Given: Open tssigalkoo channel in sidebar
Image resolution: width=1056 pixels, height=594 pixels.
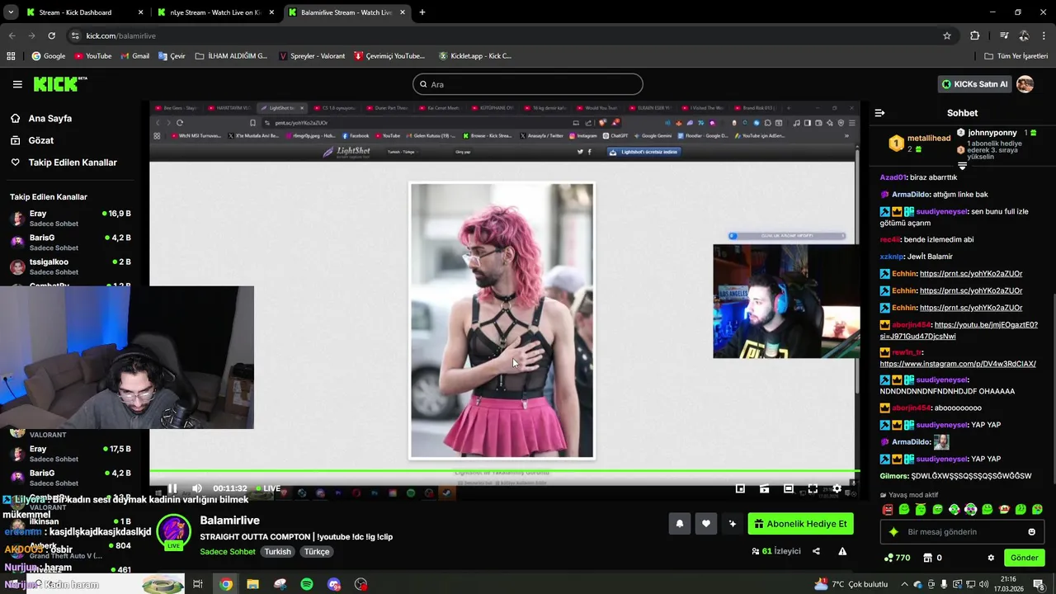Looking at the screenshot, I should 70,266.
